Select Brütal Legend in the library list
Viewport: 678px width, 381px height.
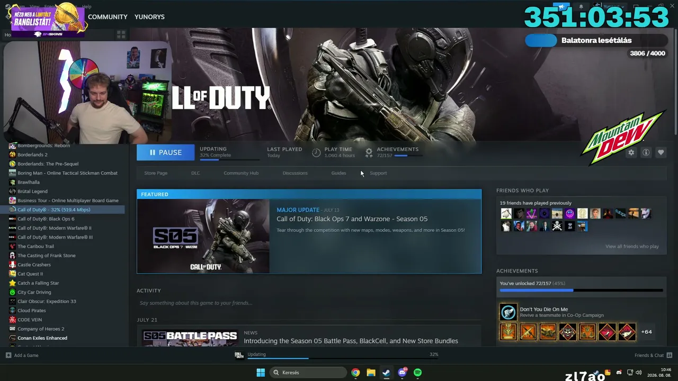pyautogui.click(x=32, y=192)
